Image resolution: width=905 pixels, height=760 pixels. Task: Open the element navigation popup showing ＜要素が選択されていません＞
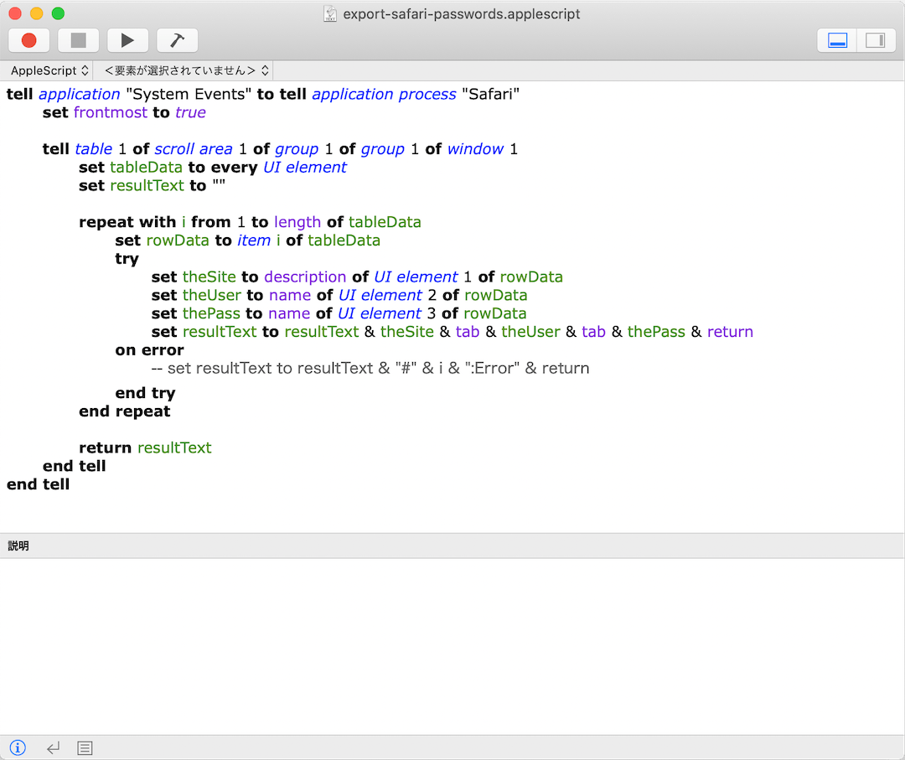coord(183,70)
